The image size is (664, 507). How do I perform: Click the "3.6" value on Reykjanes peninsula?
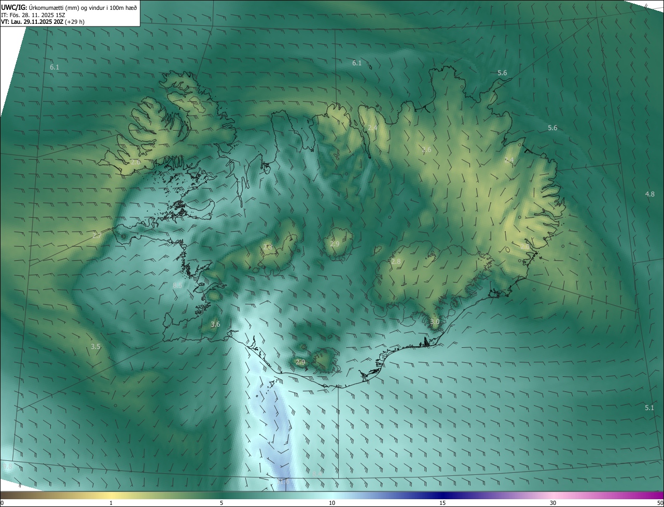(x=215, y=324)
